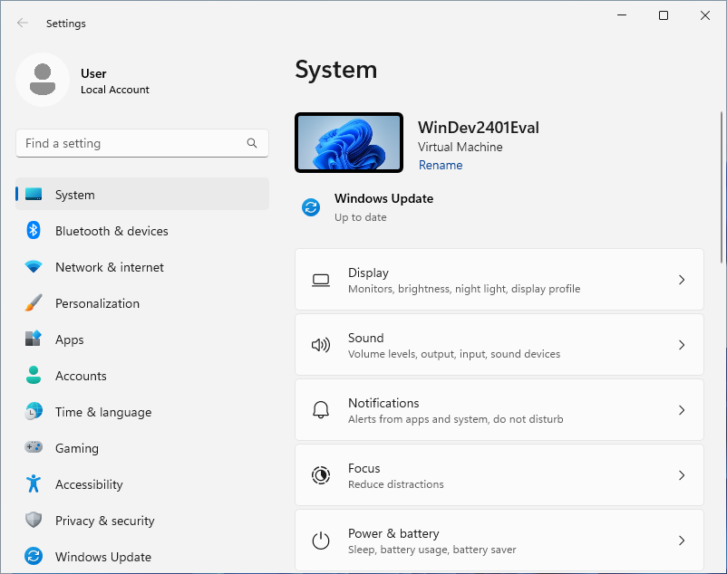Image resolution: width=727 pixels, height=574 pixels.
Task: Open the User Local Account profile
Action: [83, 80]
